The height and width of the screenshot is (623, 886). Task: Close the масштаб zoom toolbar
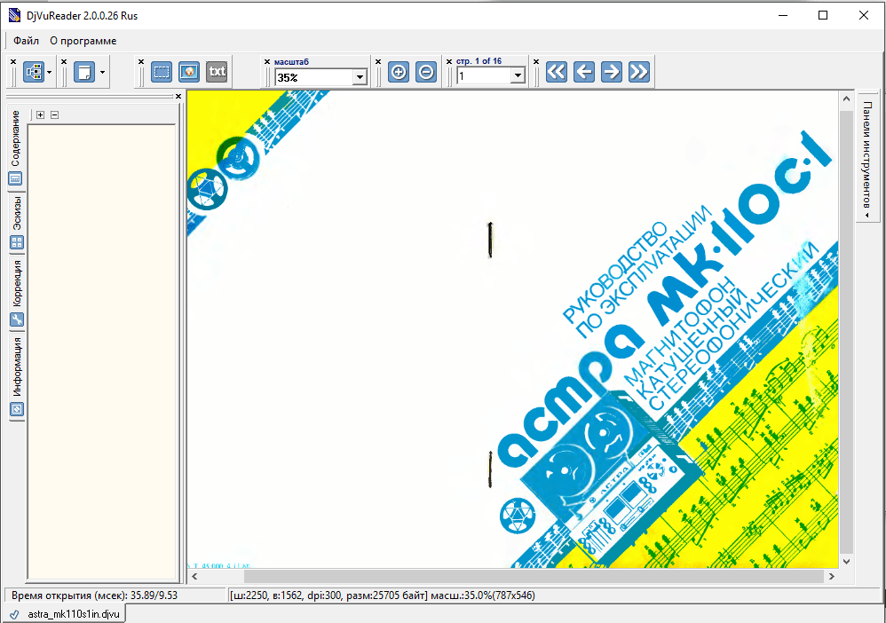[x=267, y=61]
